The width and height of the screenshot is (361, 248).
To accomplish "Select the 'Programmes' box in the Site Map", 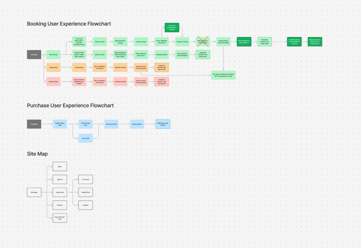I will coord(60,192).
